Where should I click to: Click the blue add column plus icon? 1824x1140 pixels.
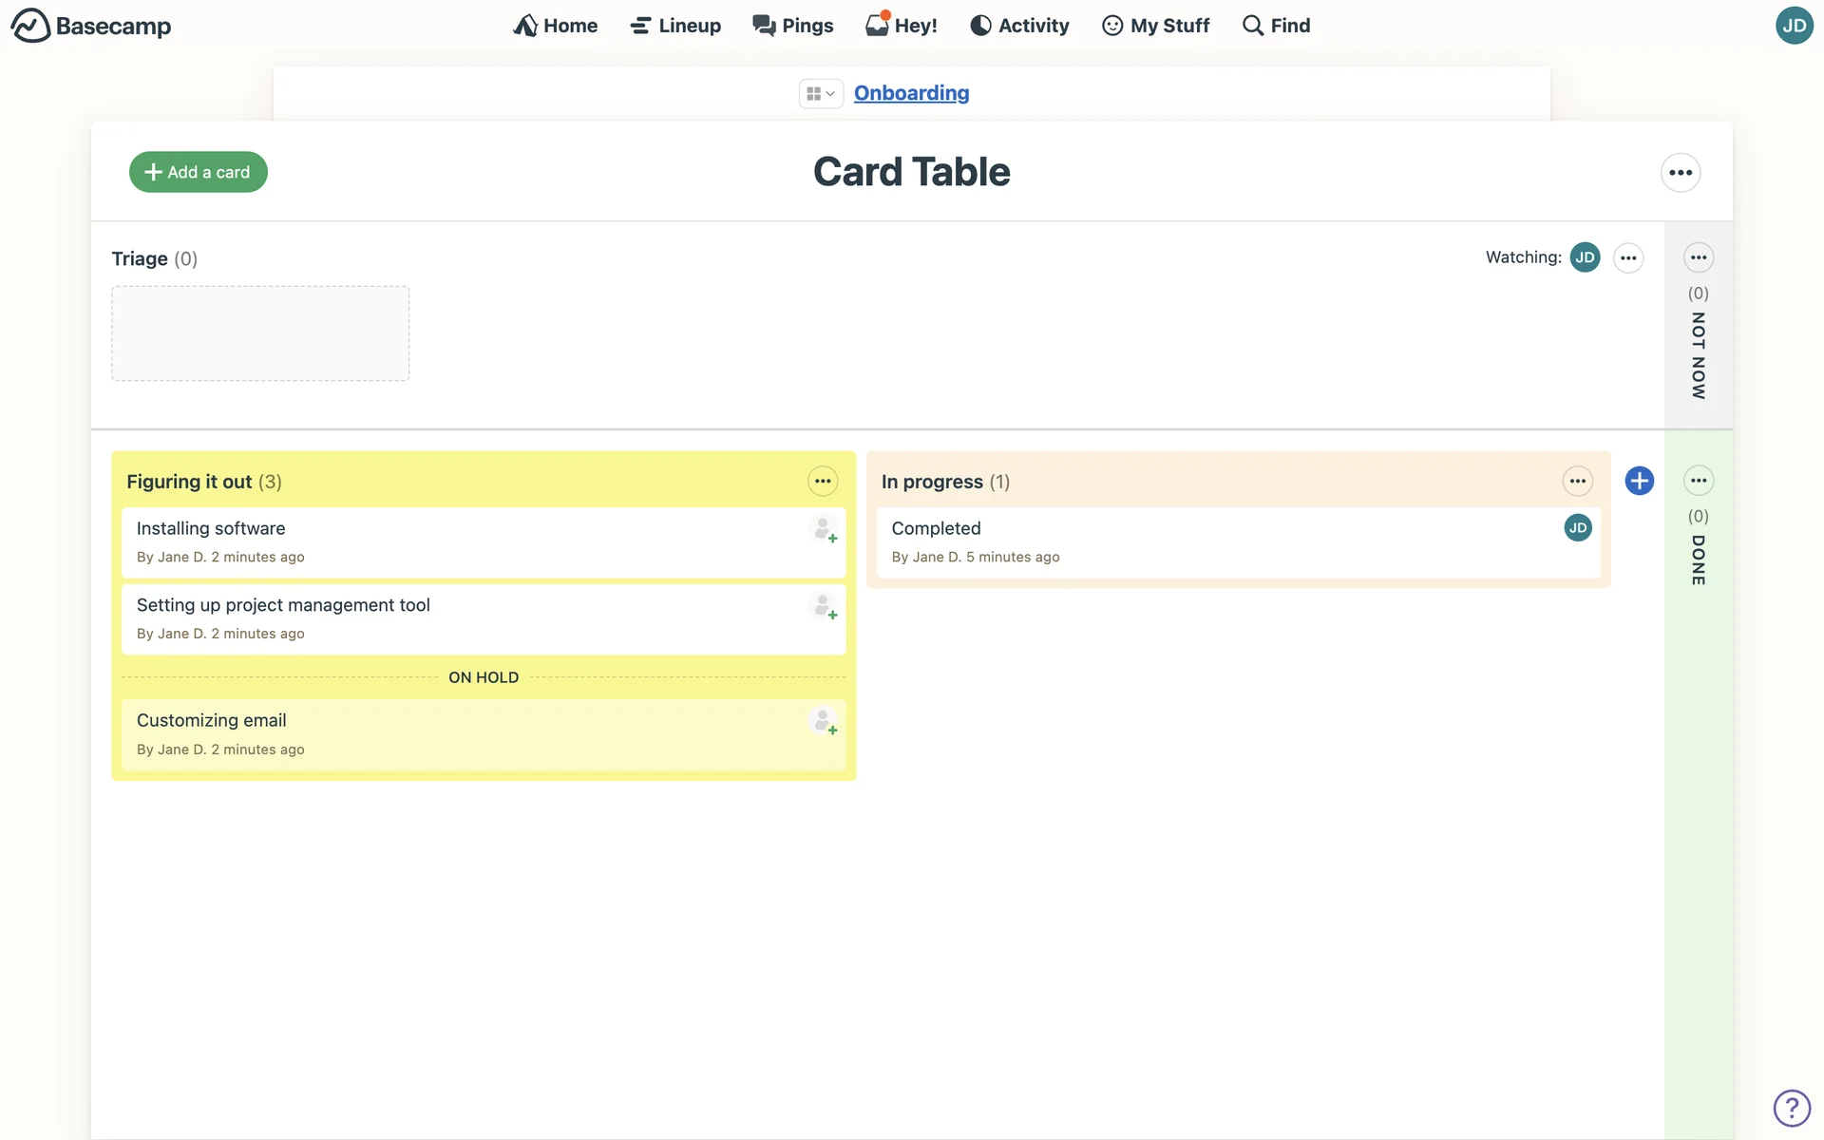1639,481
